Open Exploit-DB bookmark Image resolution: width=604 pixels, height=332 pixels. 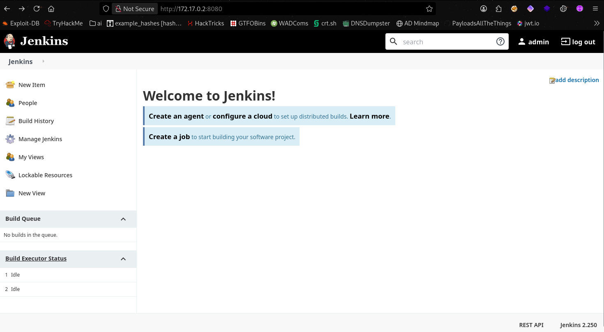[x=21, y=23]
